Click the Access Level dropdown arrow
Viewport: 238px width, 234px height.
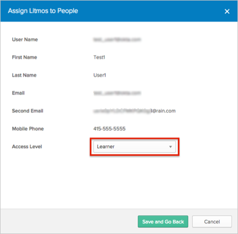pyautogui.click(x=170, y=147)
